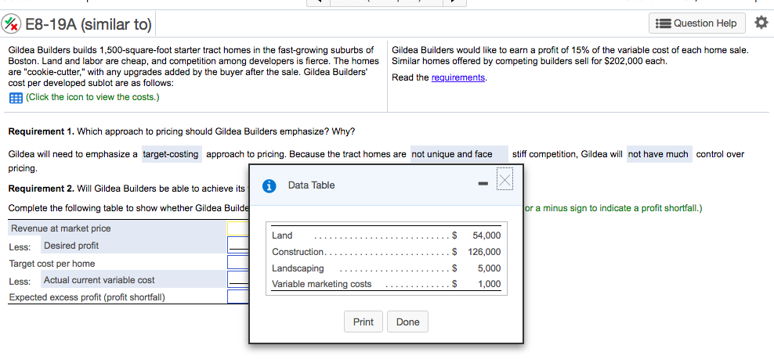The image size is (774, 363).
Task: Select the Desired profit dropdown
Action: point(134,246)
